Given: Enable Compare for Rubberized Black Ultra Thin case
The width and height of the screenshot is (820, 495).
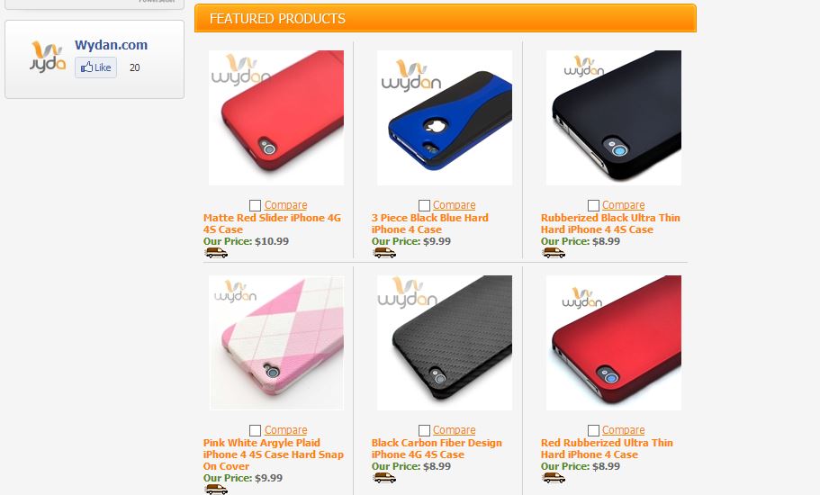Looking at the screenshot, I should pos(593,205).
